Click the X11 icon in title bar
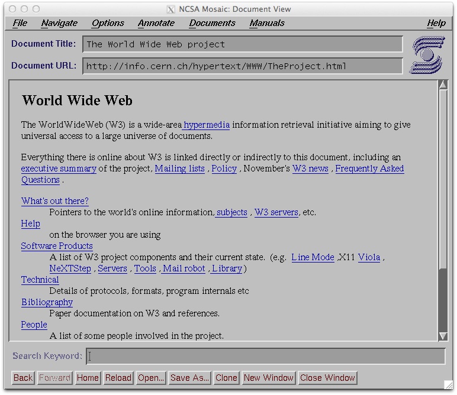457x395 pixels. click(171, 9)
